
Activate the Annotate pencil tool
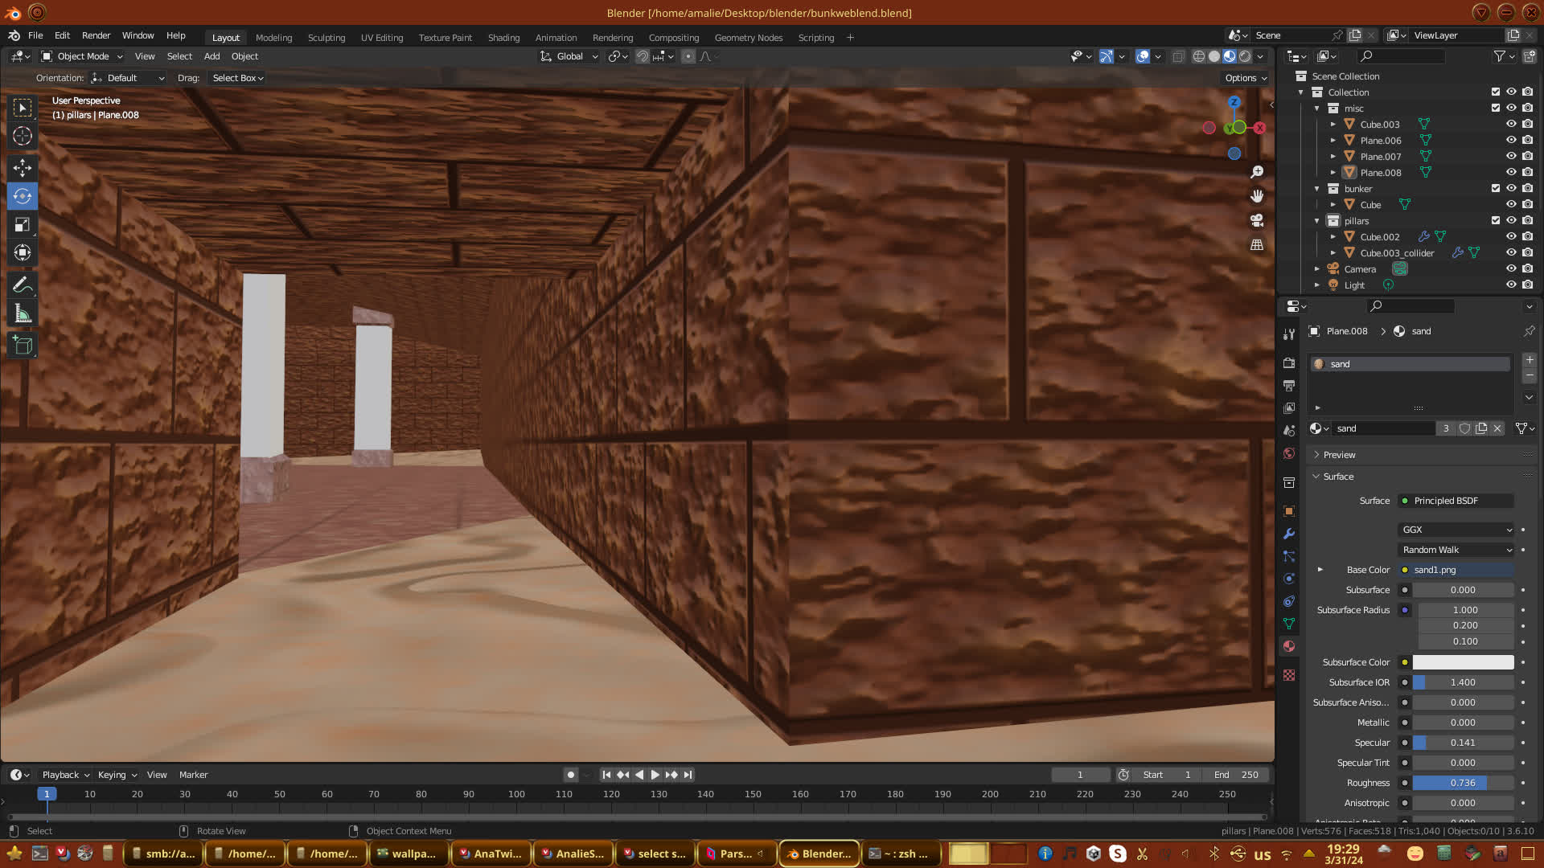[x=23, y=285]
